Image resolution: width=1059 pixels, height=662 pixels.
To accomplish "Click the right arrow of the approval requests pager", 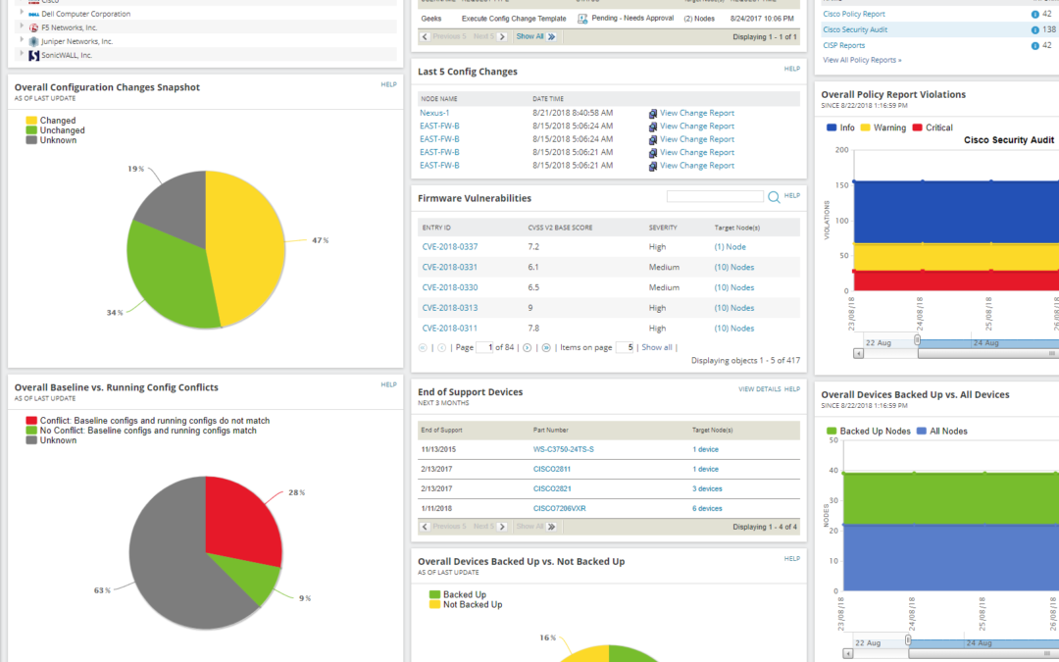I will coord(502,37).
